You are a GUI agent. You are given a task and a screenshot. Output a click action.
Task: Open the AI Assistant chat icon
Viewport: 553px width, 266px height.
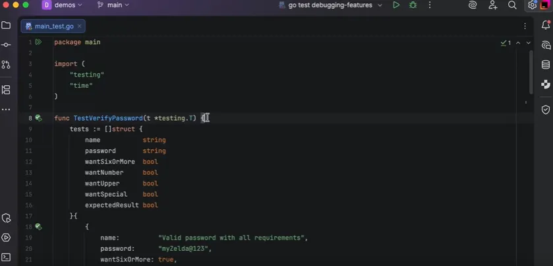tap(546, 46)
